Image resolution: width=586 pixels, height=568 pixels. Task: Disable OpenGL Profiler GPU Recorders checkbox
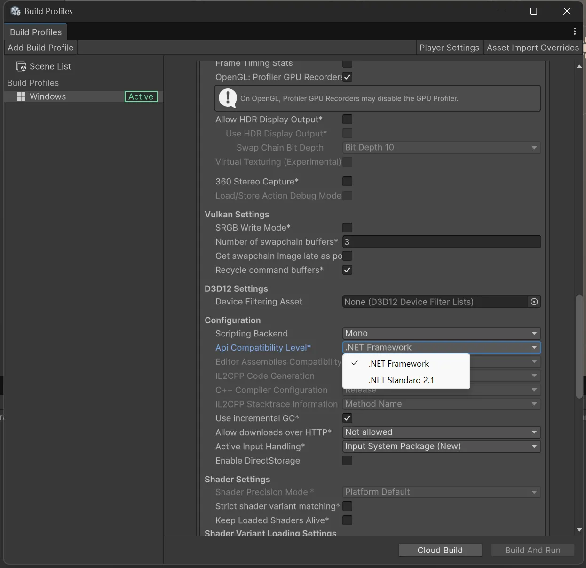click(x=347, y=77)
